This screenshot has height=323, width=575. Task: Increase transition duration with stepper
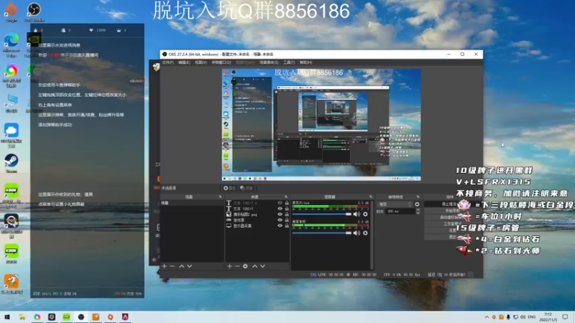(418, 210)
